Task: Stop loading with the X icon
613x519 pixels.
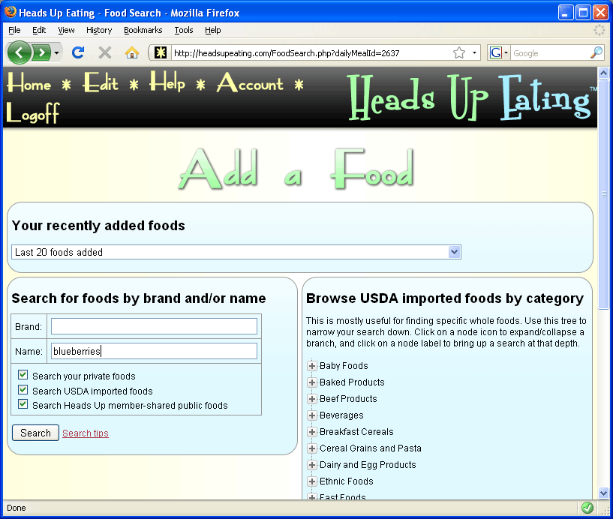Action: tap(105, 52)
